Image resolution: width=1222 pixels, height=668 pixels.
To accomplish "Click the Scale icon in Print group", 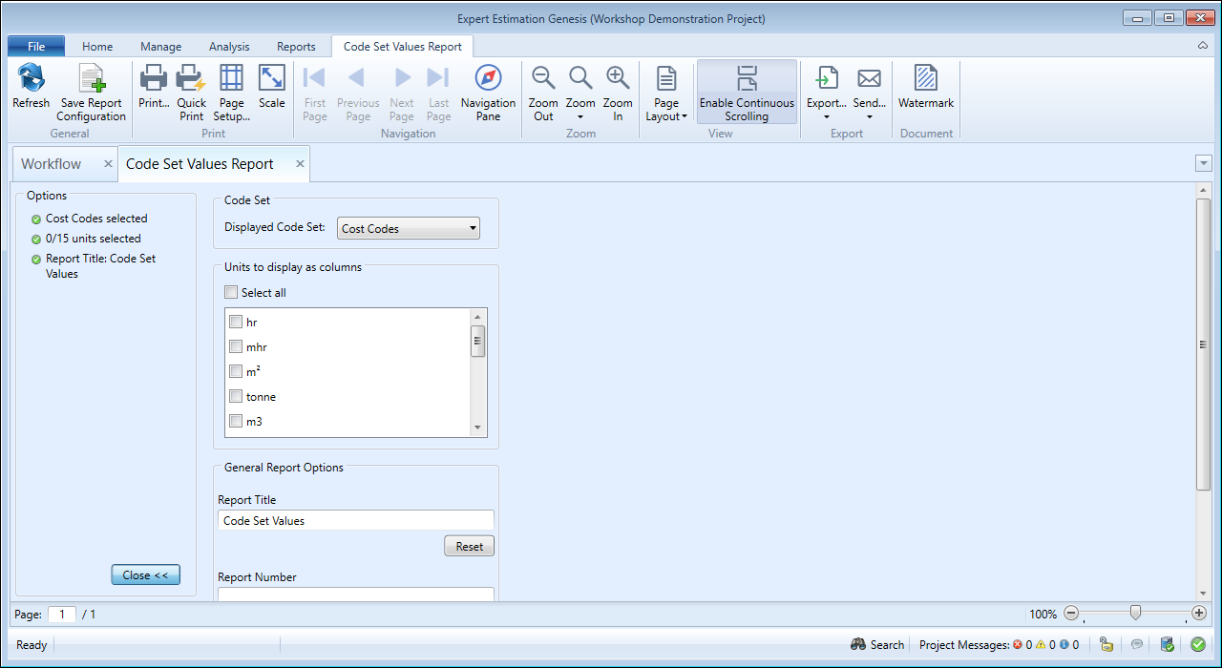I will coord(272,79).
